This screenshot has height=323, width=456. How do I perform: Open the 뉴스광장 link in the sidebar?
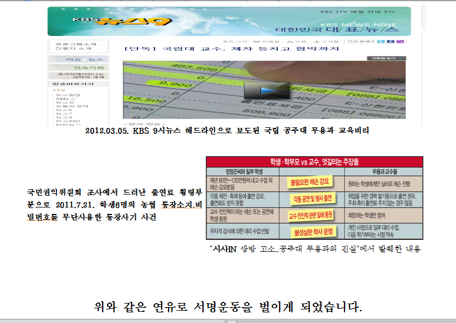(x=68, y=95)
